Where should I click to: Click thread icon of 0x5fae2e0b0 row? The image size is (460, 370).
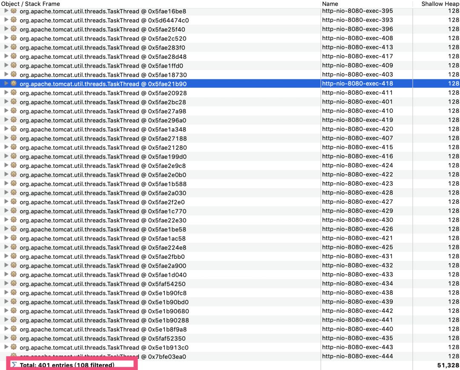(14, 175)
